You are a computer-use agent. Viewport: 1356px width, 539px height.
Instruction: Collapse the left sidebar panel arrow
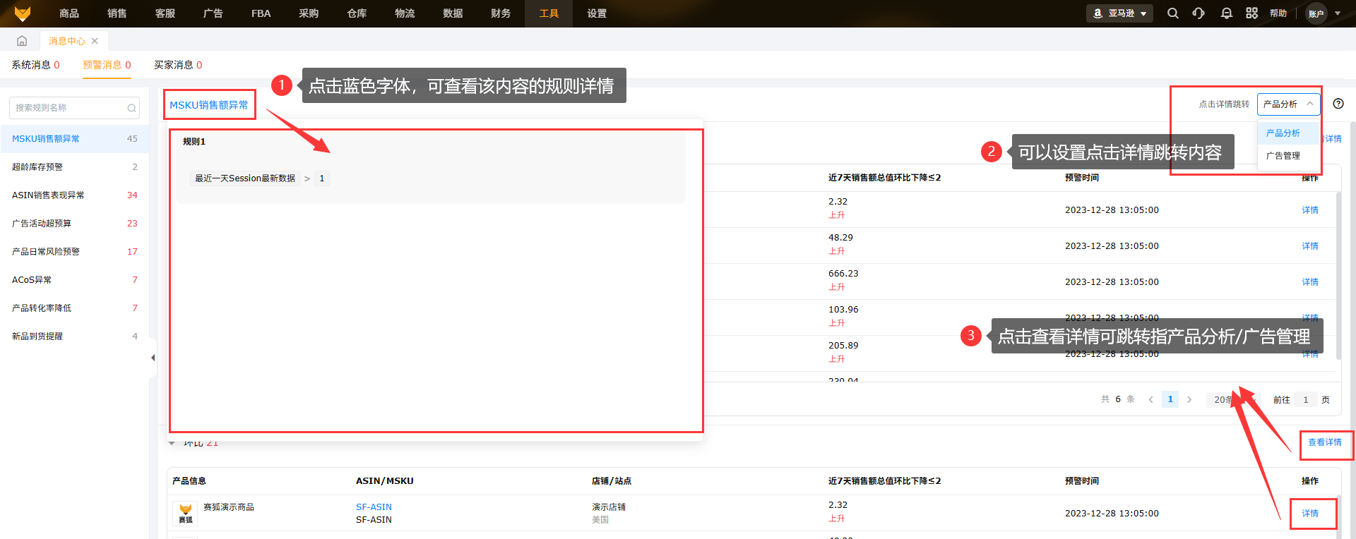(153, 358)
